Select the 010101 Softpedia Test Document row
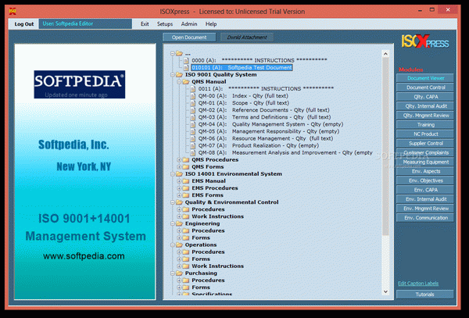 (242, 67)
